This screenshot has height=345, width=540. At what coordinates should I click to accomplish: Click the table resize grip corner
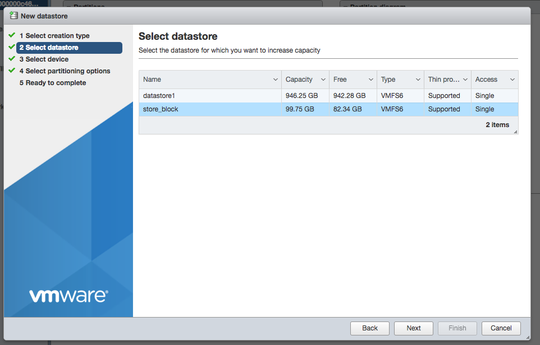point(515,132)
